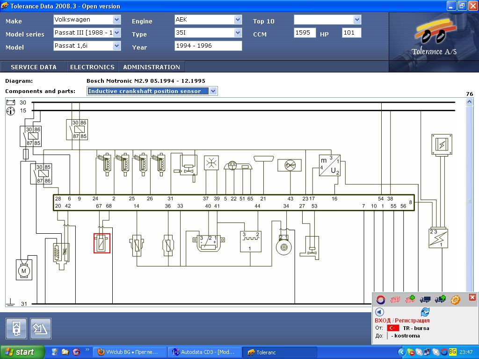
Task: Click the first bottom-left button with the device icon
Action: coord(16,329)
